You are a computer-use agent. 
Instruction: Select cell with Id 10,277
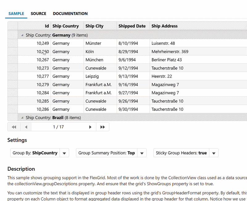click(34, 76)
